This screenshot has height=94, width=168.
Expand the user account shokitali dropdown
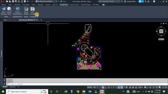[x=137, y=1]
